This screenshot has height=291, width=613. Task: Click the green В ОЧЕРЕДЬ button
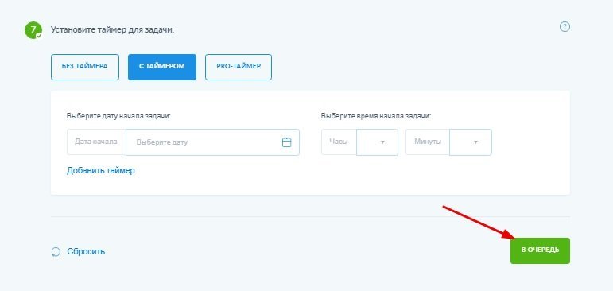(x=540, y=250)
